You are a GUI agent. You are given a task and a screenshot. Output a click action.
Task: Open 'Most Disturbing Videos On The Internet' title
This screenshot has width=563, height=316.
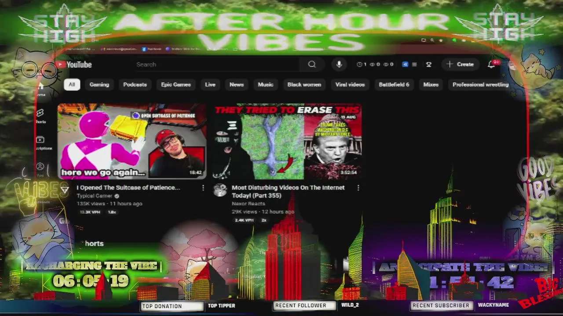point(288,191)
